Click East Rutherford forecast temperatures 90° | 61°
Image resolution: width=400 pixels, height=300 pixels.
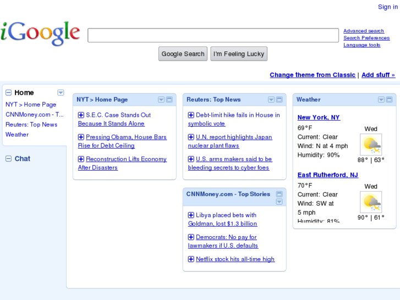[371, 217]
